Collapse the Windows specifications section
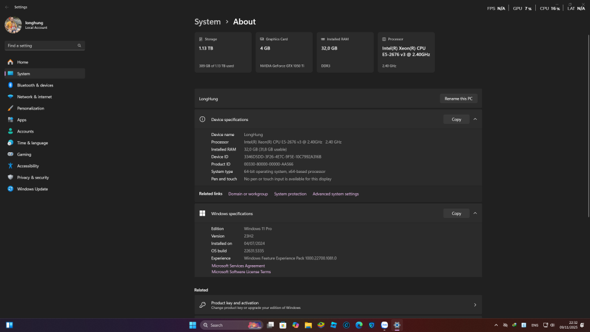This screenshot has width=590, height=332. click(x=475, y=213)
